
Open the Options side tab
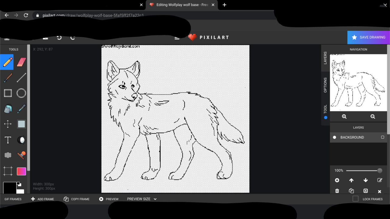pyautogui.click(x=325, y=85)
